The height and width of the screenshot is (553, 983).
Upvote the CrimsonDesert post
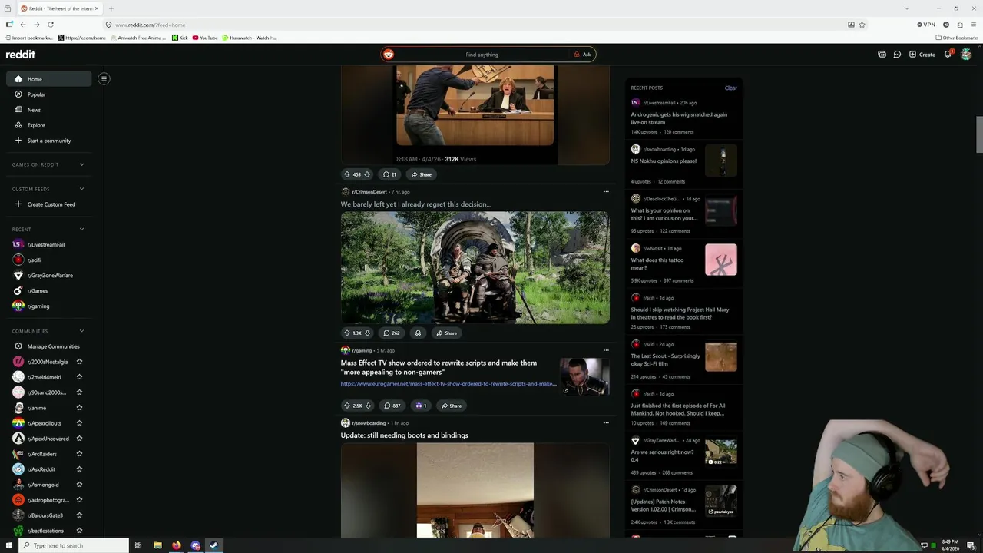347,333
